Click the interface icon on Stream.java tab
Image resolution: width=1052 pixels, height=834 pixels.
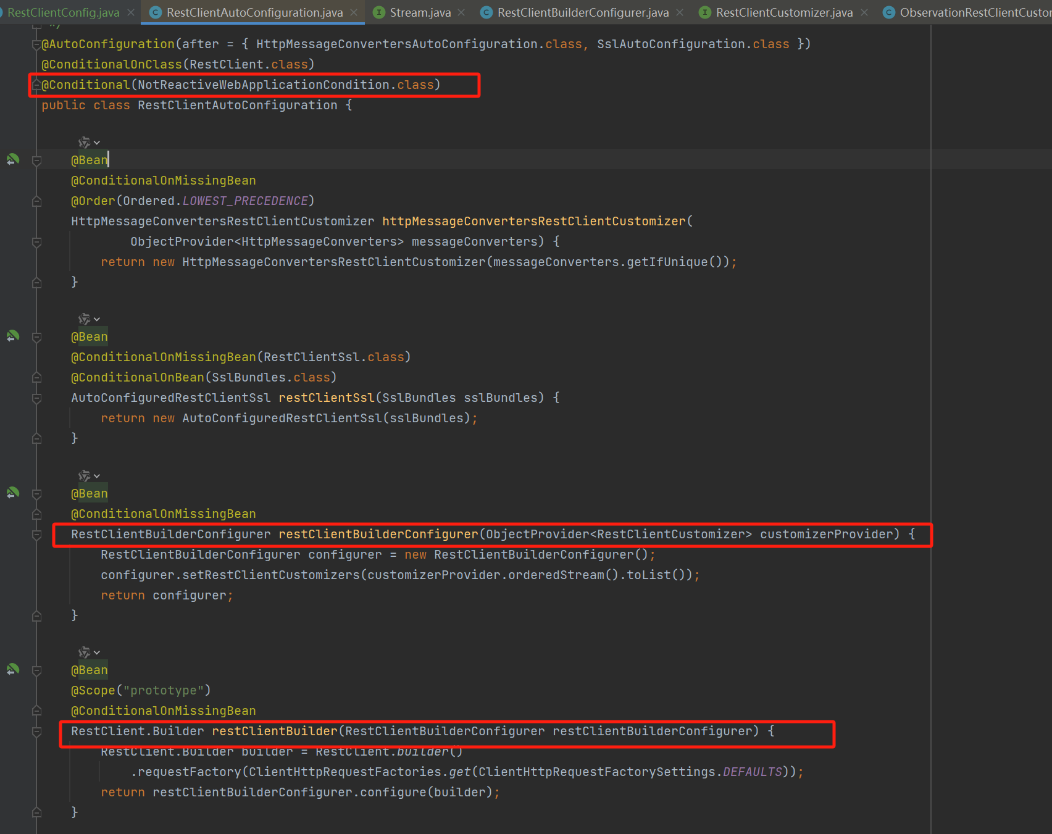coord(379,12)
